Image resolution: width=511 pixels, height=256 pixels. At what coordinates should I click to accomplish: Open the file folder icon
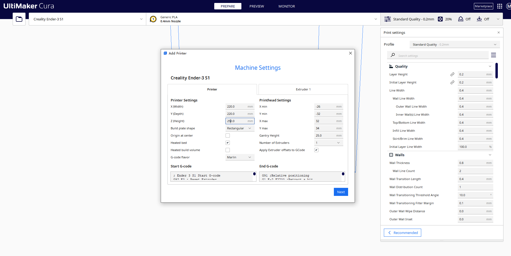tap(19, 19)
